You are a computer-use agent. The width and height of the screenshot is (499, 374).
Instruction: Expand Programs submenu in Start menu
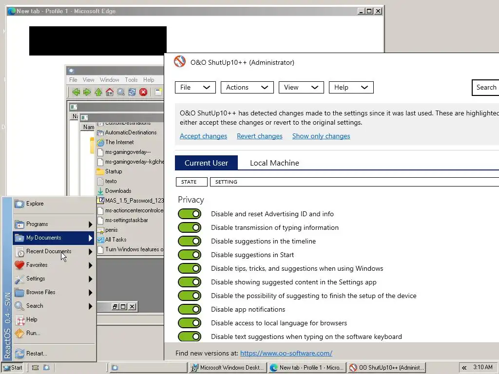coord(54,224)
